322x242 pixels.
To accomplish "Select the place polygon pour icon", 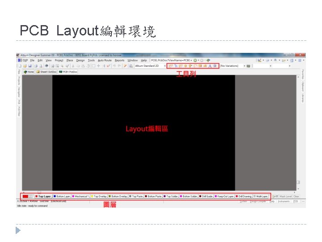I will pos(205,66).
